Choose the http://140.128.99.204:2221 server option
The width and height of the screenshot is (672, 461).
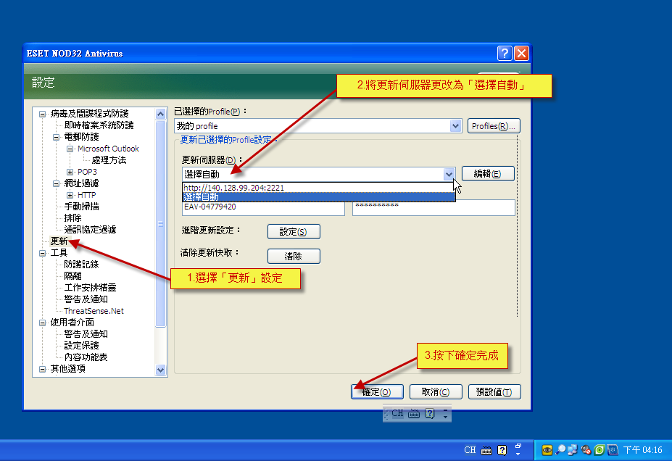click(x=318, y=188)
